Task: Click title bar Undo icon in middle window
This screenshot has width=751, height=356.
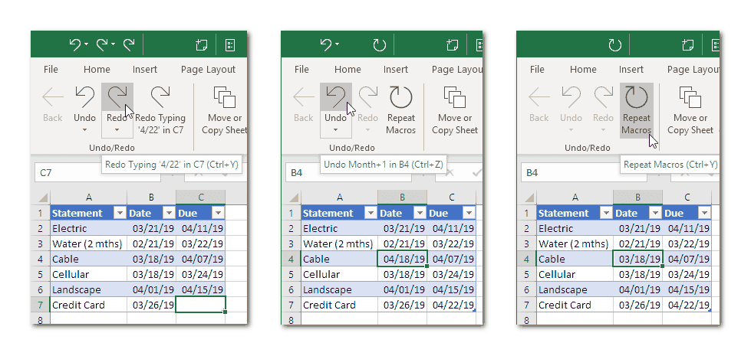Action: coord(326,45)
